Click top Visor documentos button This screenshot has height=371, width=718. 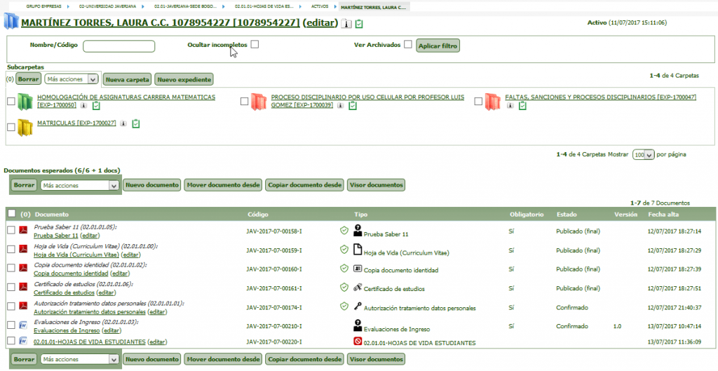376,185
